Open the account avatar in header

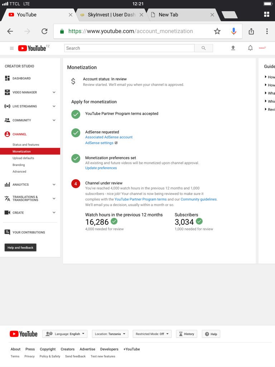[x=262, y=48]
